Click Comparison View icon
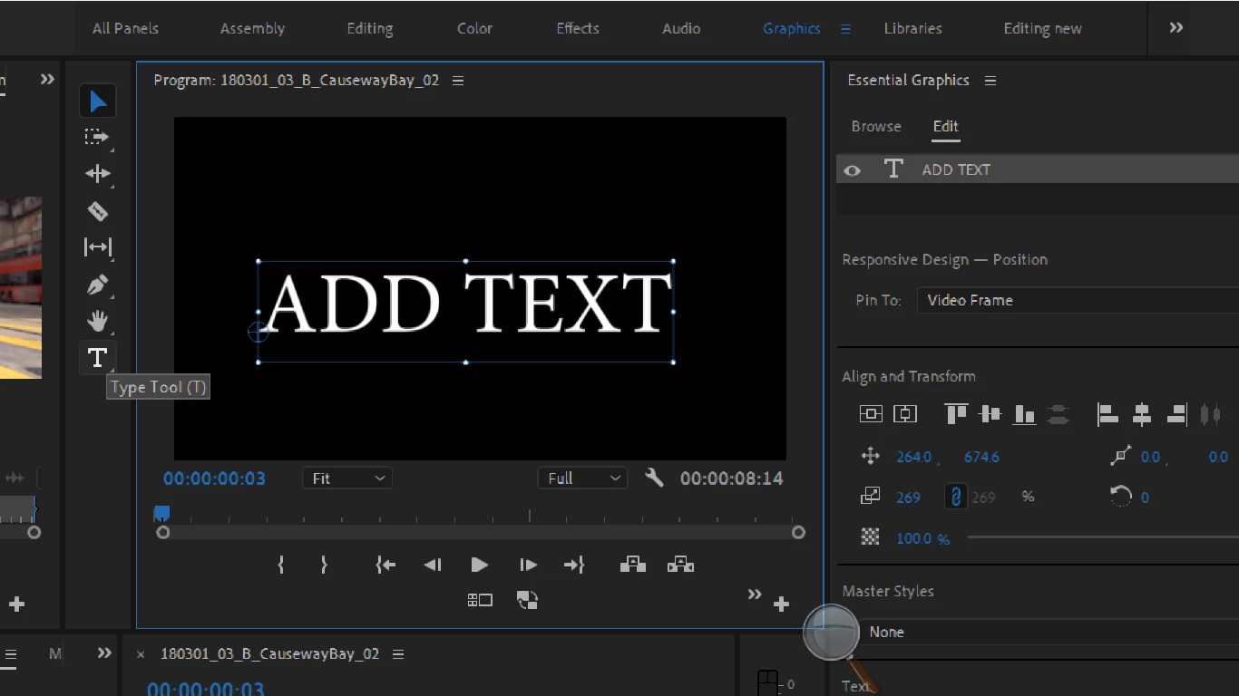This screenshot has width=1239, height=696. pyautogui.click(x=527, y=600)
